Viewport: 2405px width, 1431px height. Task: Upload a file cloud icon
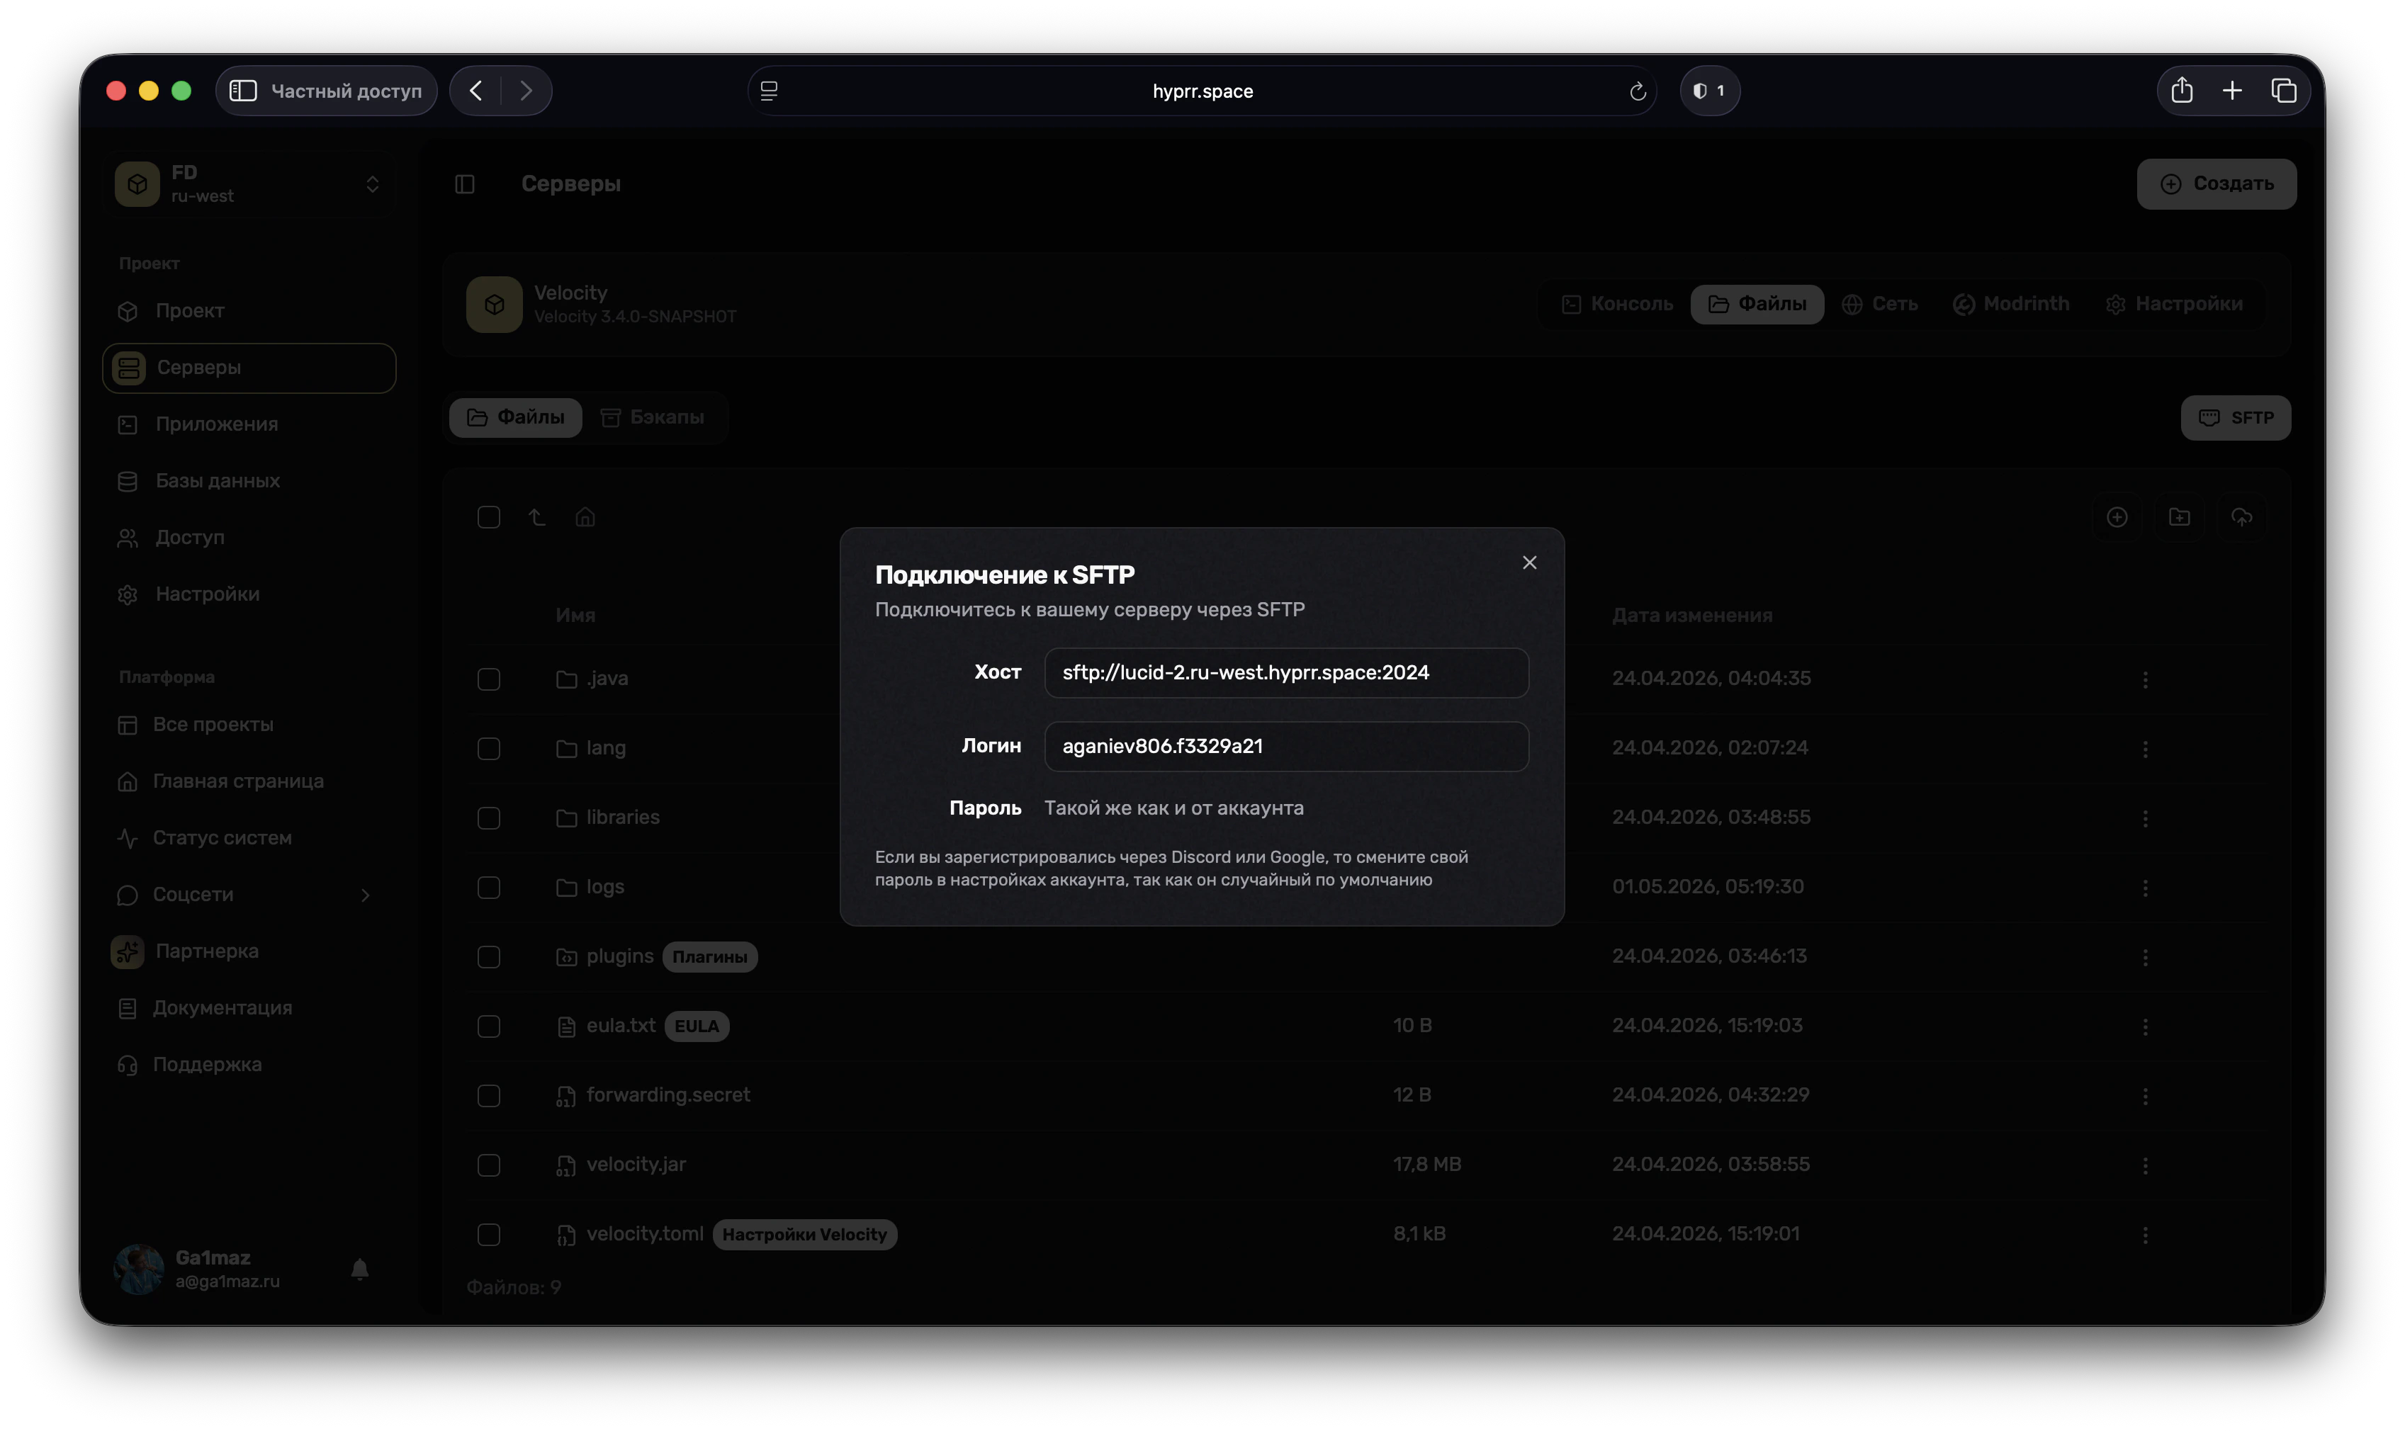2241,517
